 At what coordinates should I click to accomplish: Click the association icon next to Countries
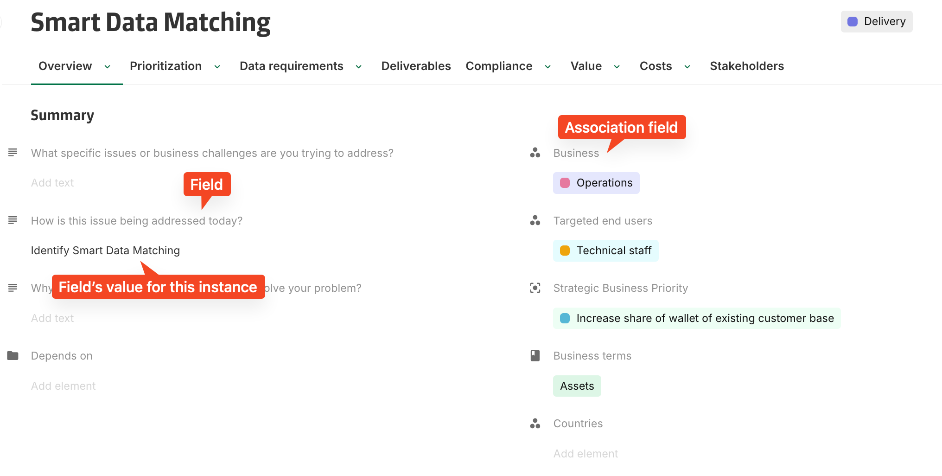point(535,424)
